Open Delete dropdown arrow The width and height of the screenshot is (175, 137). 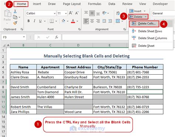[x=146, y=17]
